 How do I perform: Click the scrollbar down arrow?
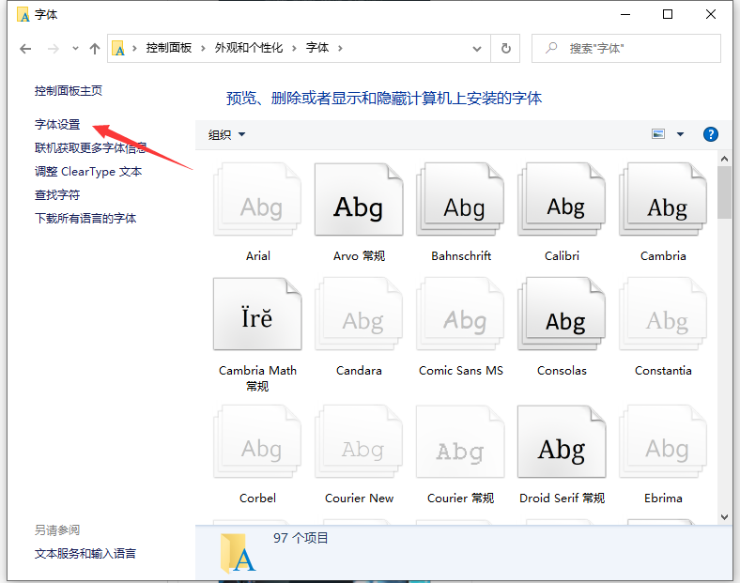[724, 517]
